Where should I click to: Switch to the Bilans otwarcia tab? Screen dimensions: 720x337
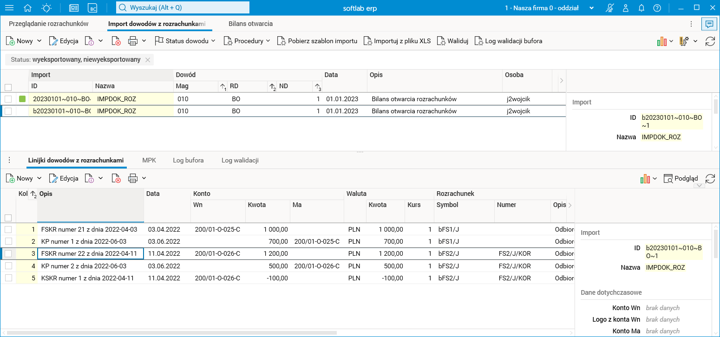[250, 24]
